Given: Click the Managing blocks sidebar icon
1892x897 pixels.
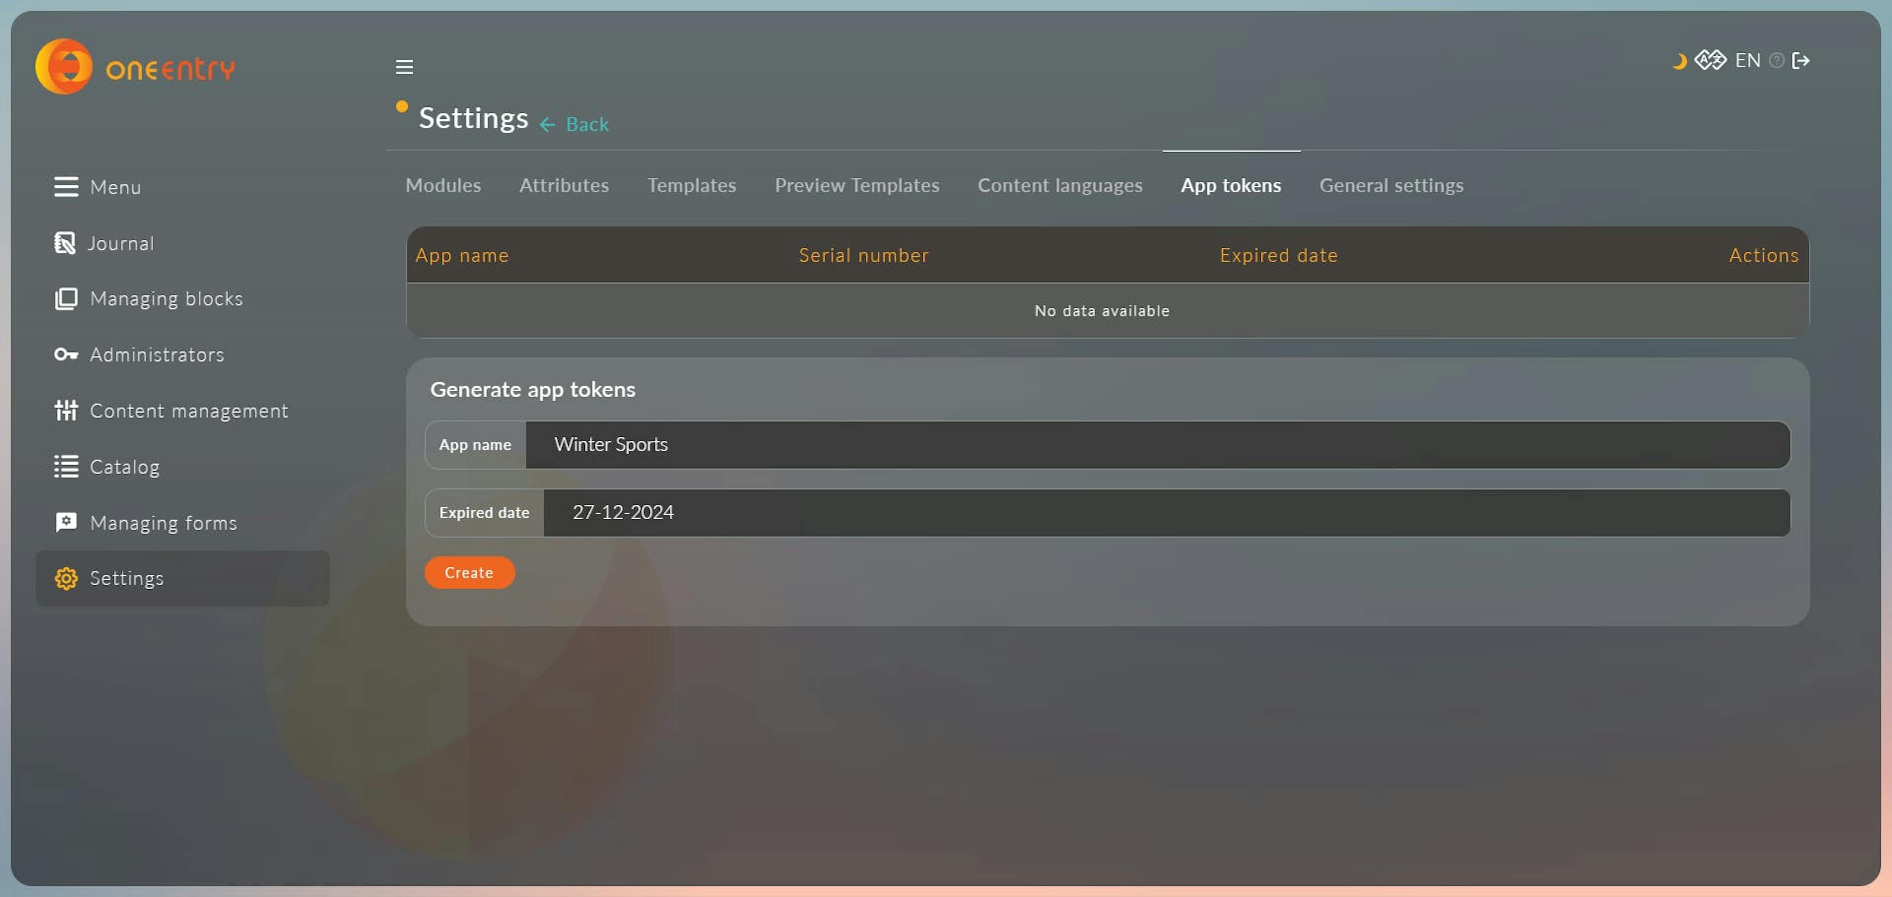Looking at the screenshot, I should 65,298.
